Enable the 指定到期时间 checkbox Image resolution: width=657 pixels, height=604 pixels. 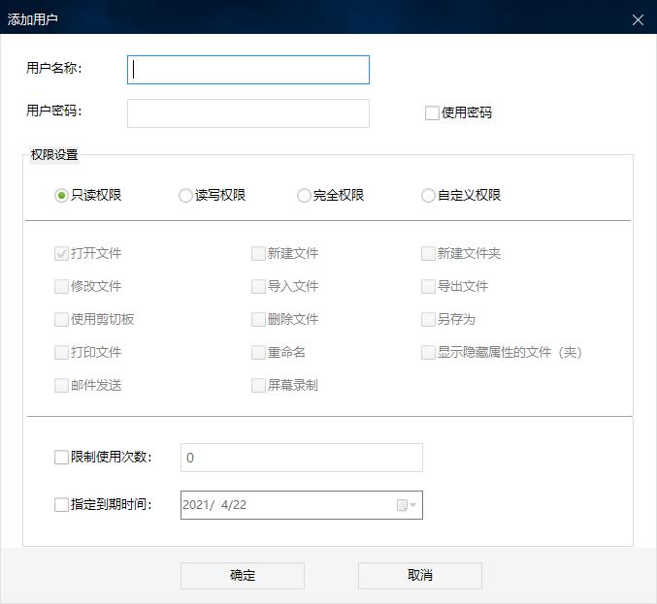click(x=61, y=505)
